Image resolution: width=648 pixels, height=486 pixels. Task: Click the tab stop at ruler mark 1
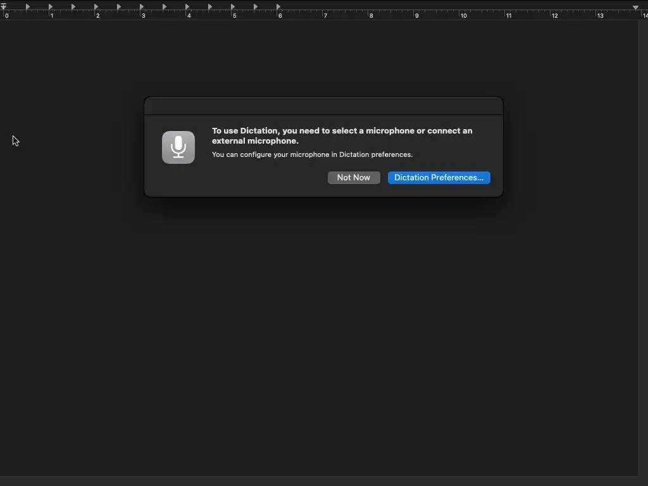click(51, 6)
